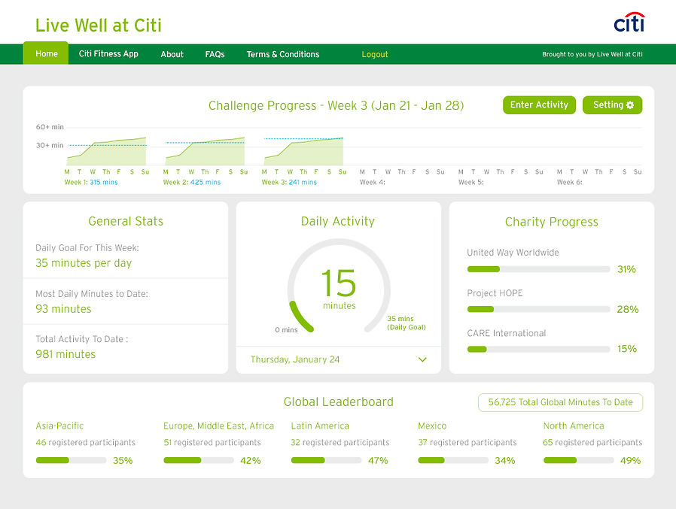This screenshot has height=509, width=676.
Task: Click Europe, Middle East, Africa progress bar
Action: 199,460
